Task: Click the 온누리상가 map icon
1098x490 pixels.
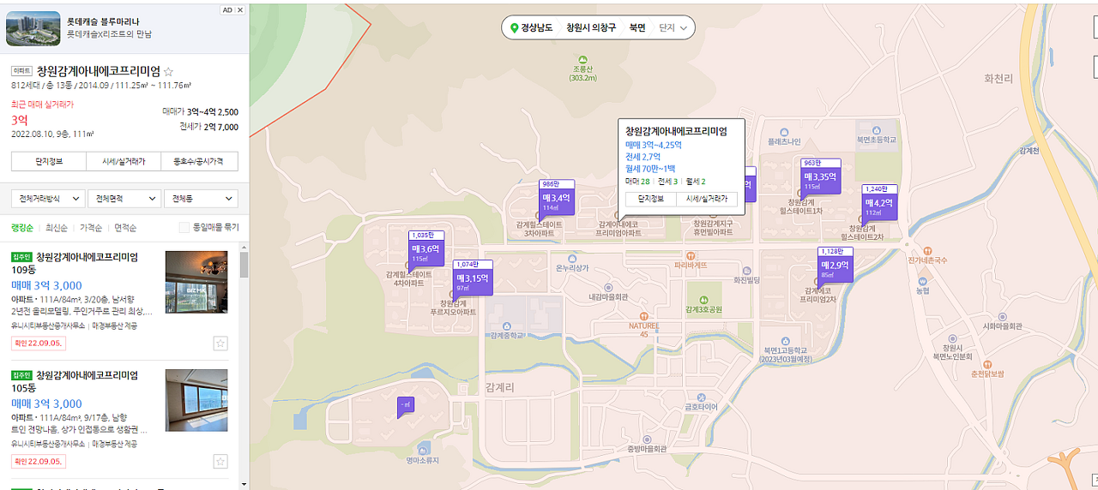Action: (x=572, y=257)
